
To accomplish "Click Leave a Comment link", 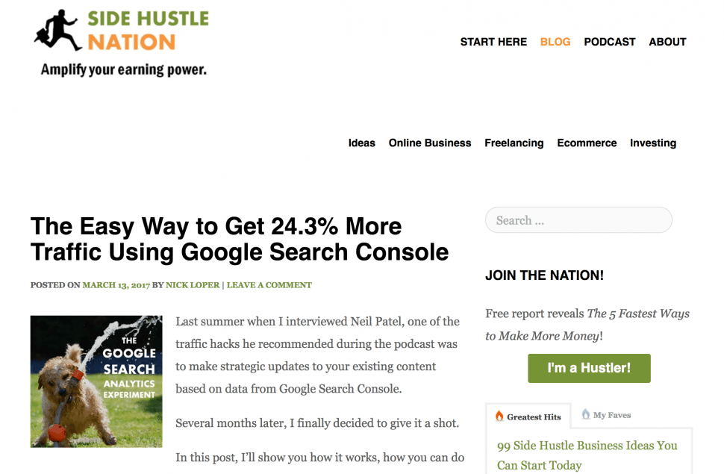I will tap(269, 285).
